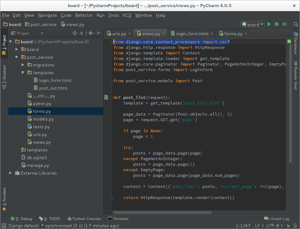
Task: Select login_form.html in project tree
Action: tap(56, 81)
